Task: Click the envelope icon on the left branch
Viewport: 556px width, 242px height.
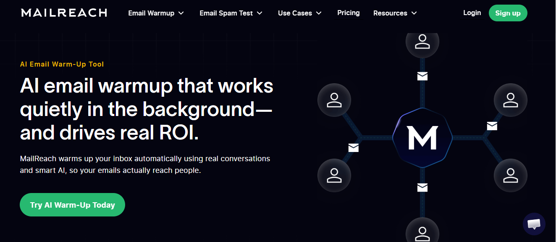Action: click(353, 147)
